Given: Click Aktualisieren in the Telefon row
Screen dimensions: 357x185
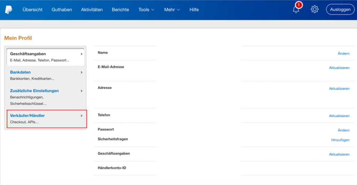Looking at the screenshot, I should [339, 116].
